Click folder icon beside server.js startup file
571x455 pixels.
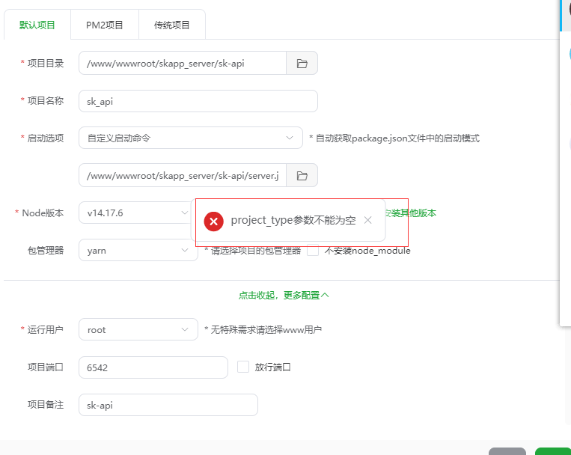[302, 176]
